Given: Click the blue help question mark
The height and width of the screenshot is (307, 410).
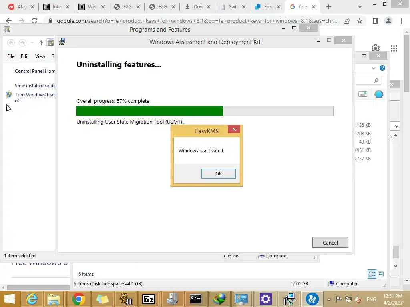Looking at the screenshot, I should [382, 68].
